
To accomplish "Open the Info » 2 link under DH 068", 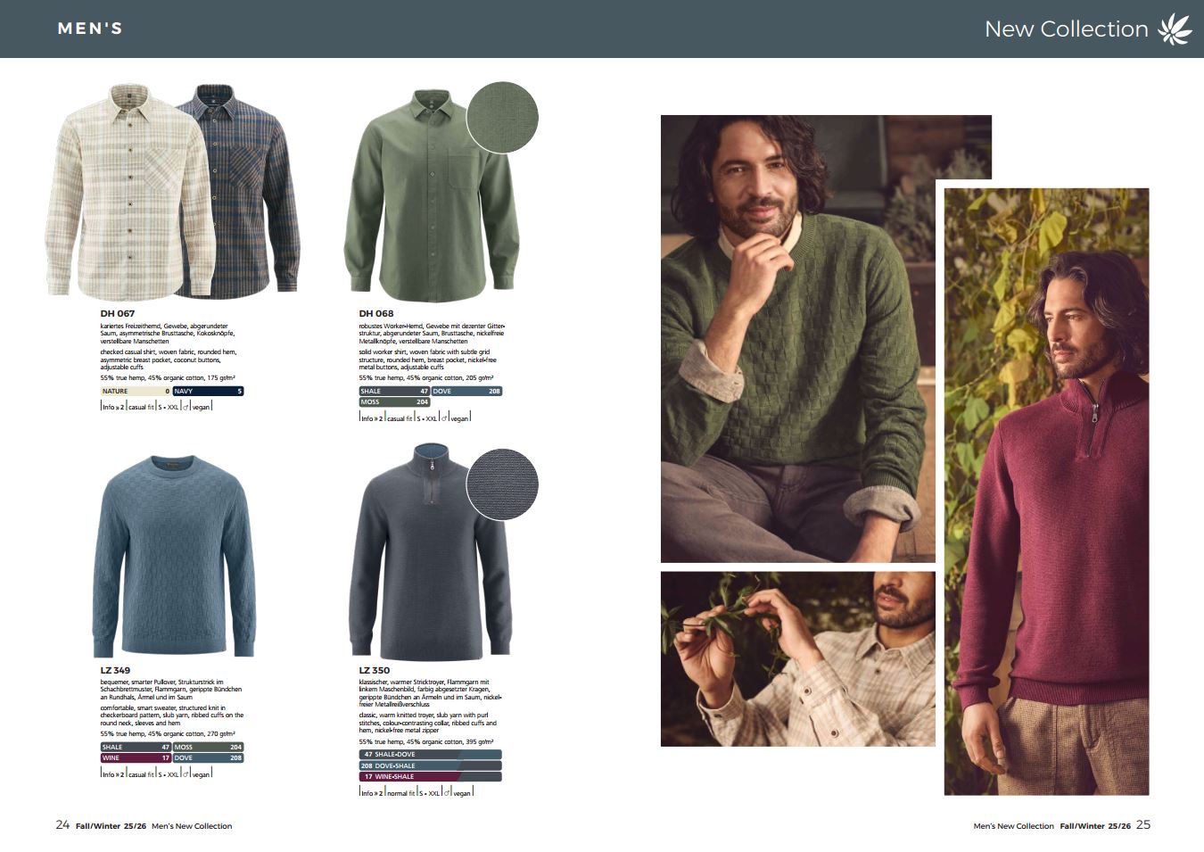I will tap(372, 418).
